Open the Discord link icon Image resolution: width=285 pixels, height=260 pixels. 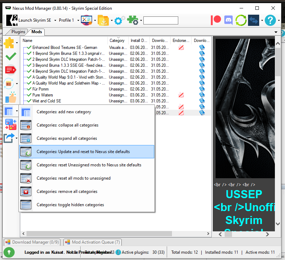(x=228, y=20)
